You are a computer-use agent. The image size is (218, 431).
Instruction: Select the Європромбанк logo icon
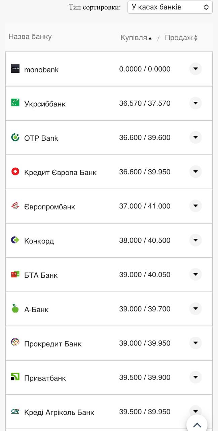pos(15,206)
